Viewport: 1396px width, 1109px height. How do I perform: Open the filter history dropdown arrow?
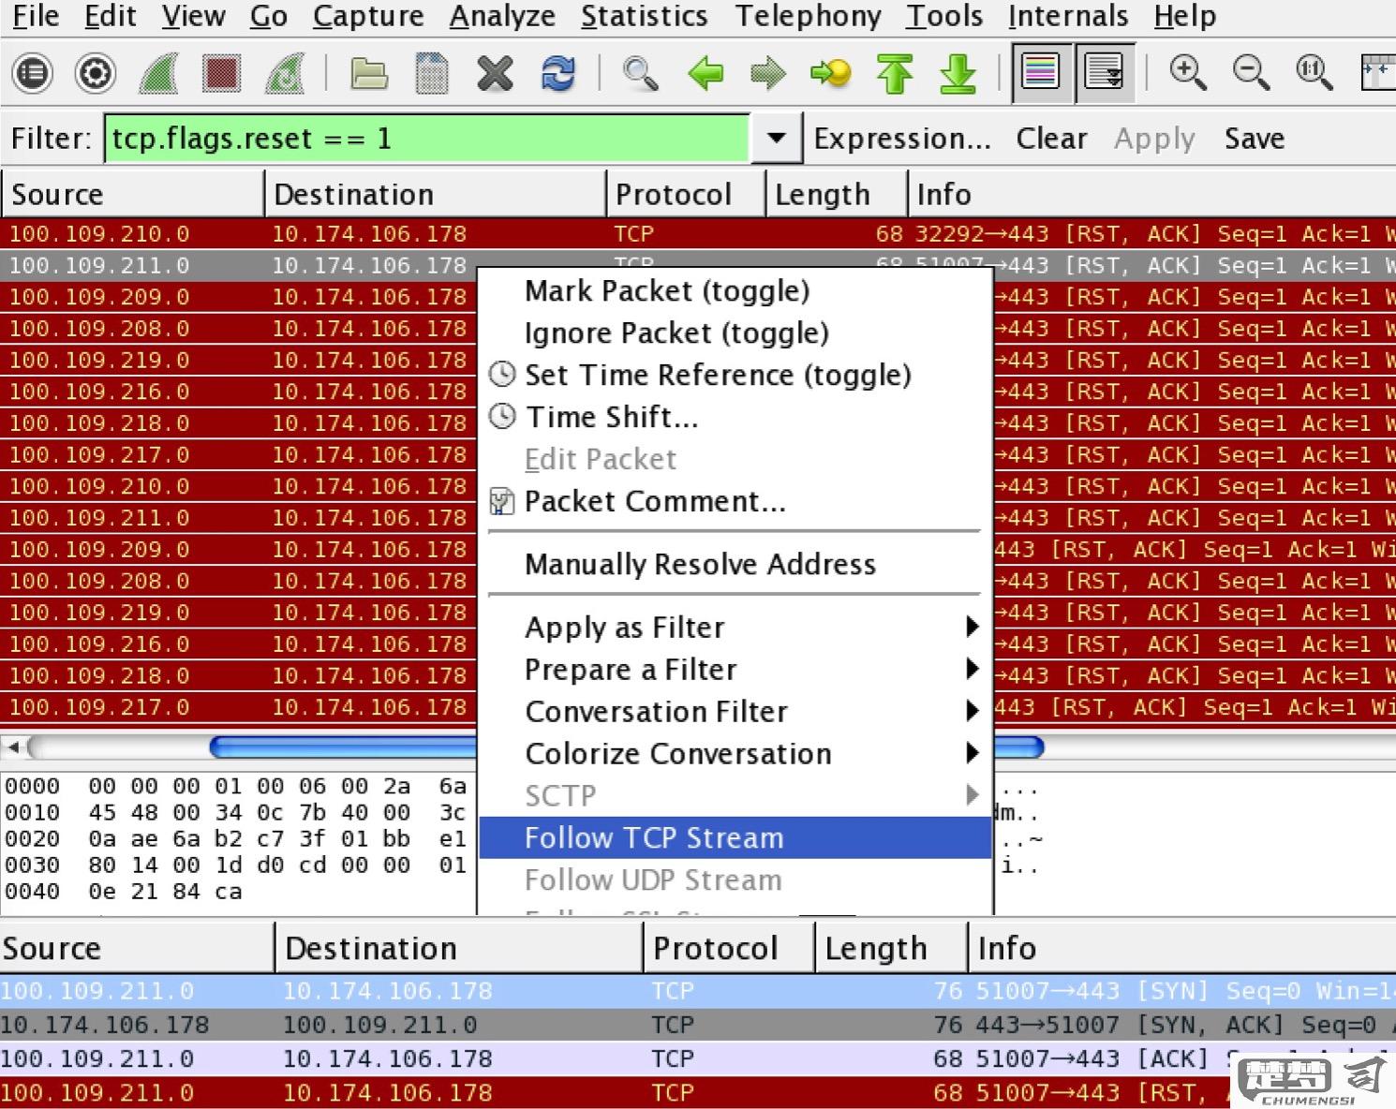[776, 139]
